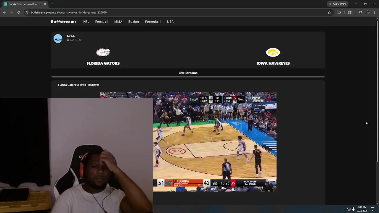Click the Ask Gemini button

[x=337, y=4]
